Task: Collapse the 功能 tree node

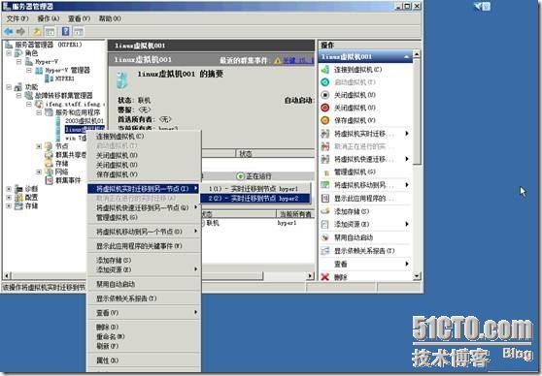Action: (9, 87)
